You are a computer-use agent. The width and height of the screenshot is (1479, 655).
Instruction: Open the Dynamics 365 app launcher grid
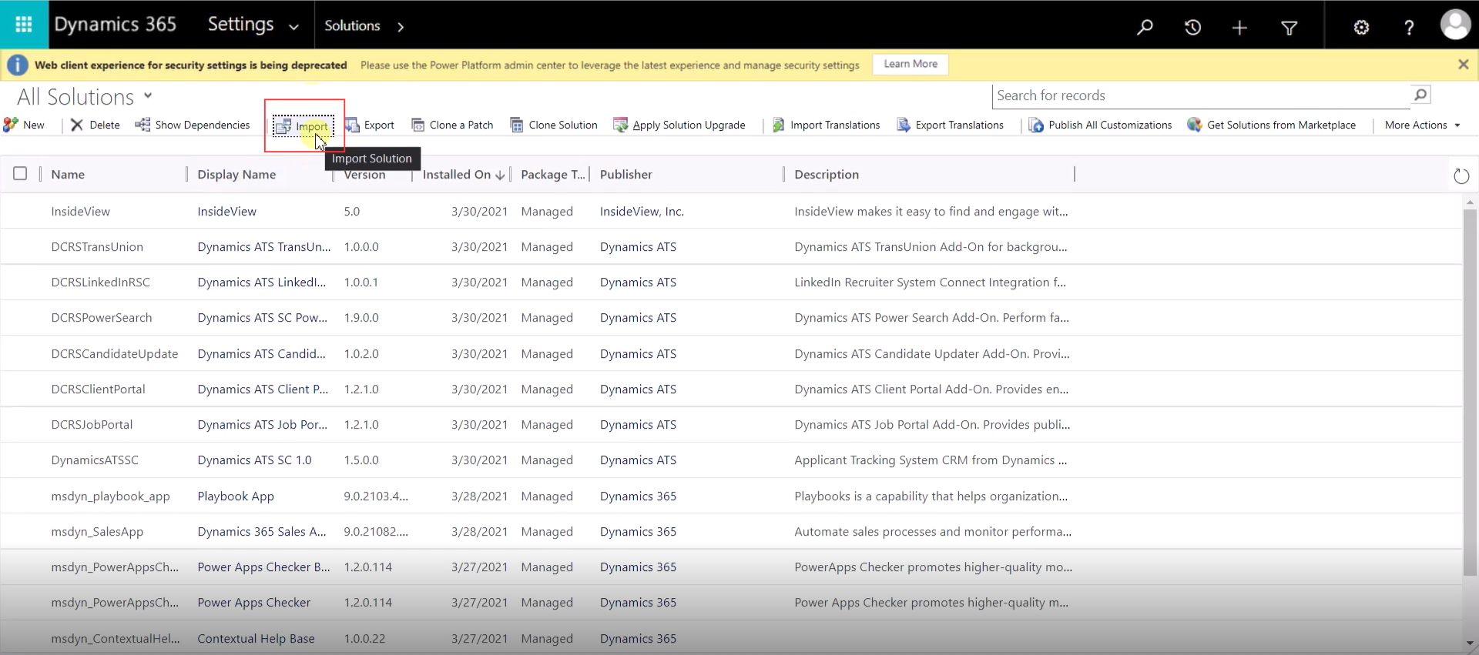pos(24,25)
